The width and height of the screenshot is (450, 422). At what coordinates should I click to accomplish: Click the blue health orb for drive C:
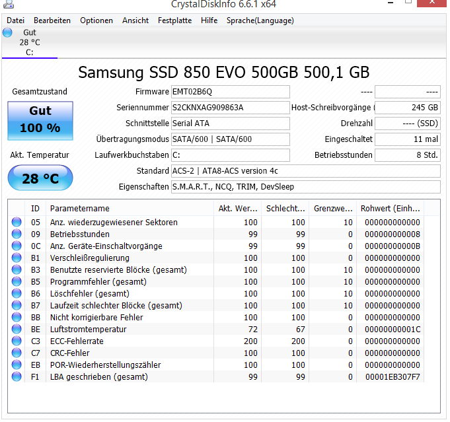(x=7, y=32)
